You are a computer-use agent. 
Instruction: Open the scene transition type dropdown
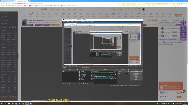pos(122,72)
